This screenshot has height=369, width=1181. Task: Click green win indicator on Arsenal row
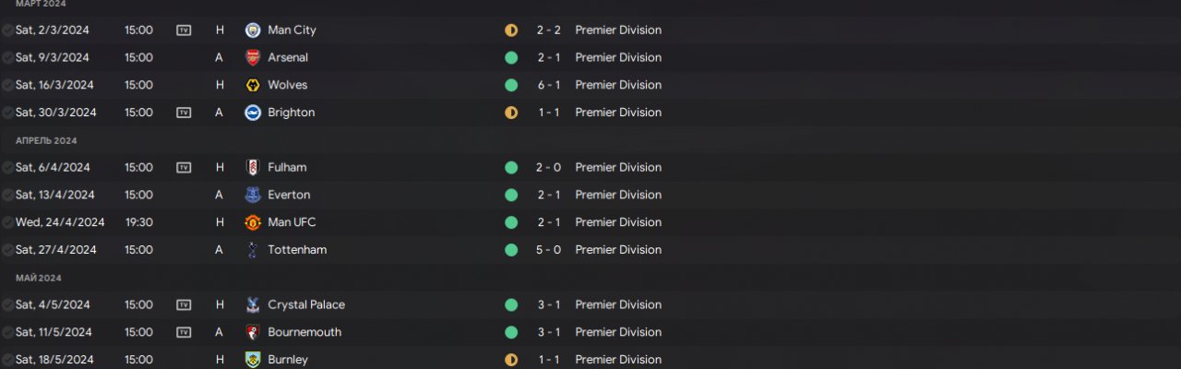point(511,58)
